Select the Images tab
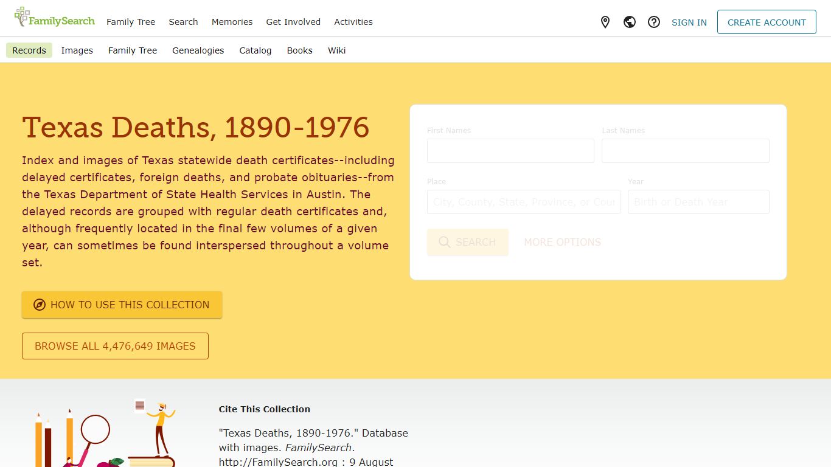831x467 pixels. point(77,50)
